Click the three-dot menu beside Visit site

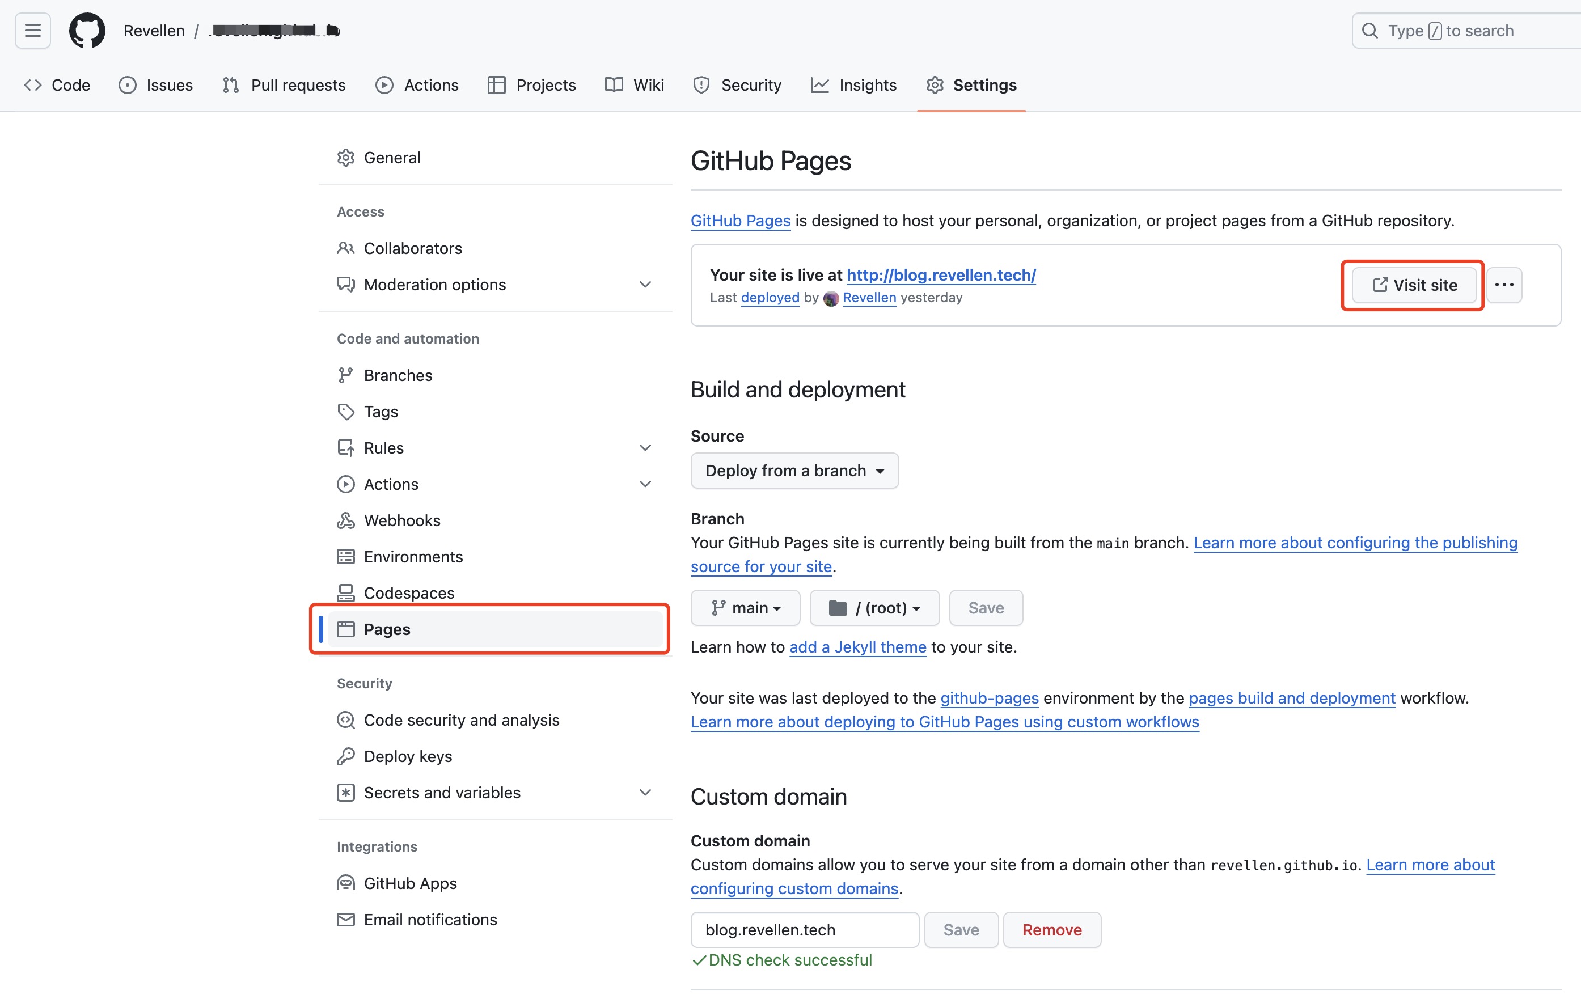click(1503, 285)
